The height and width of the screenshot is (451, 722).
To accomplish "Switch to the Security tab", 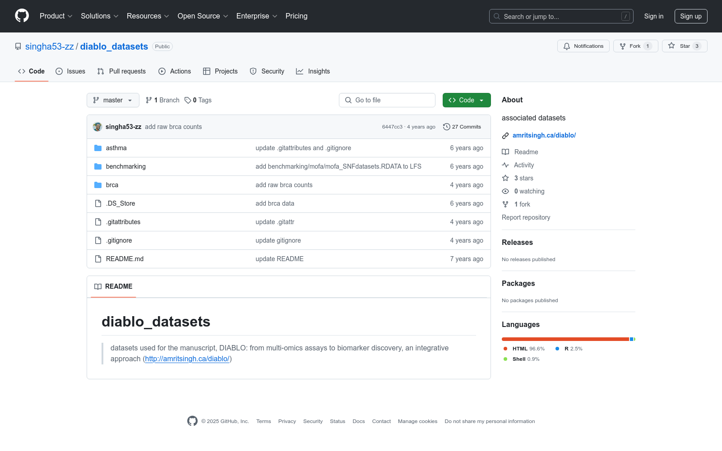I will (x=267, y=71).
